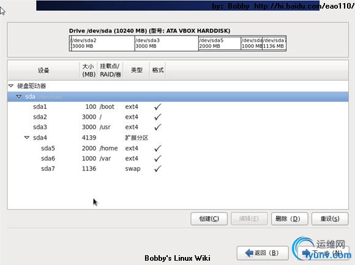355x265 pixels.
Task: Click the 编辑(E) edit button
Action: click(x=249, y=218)
